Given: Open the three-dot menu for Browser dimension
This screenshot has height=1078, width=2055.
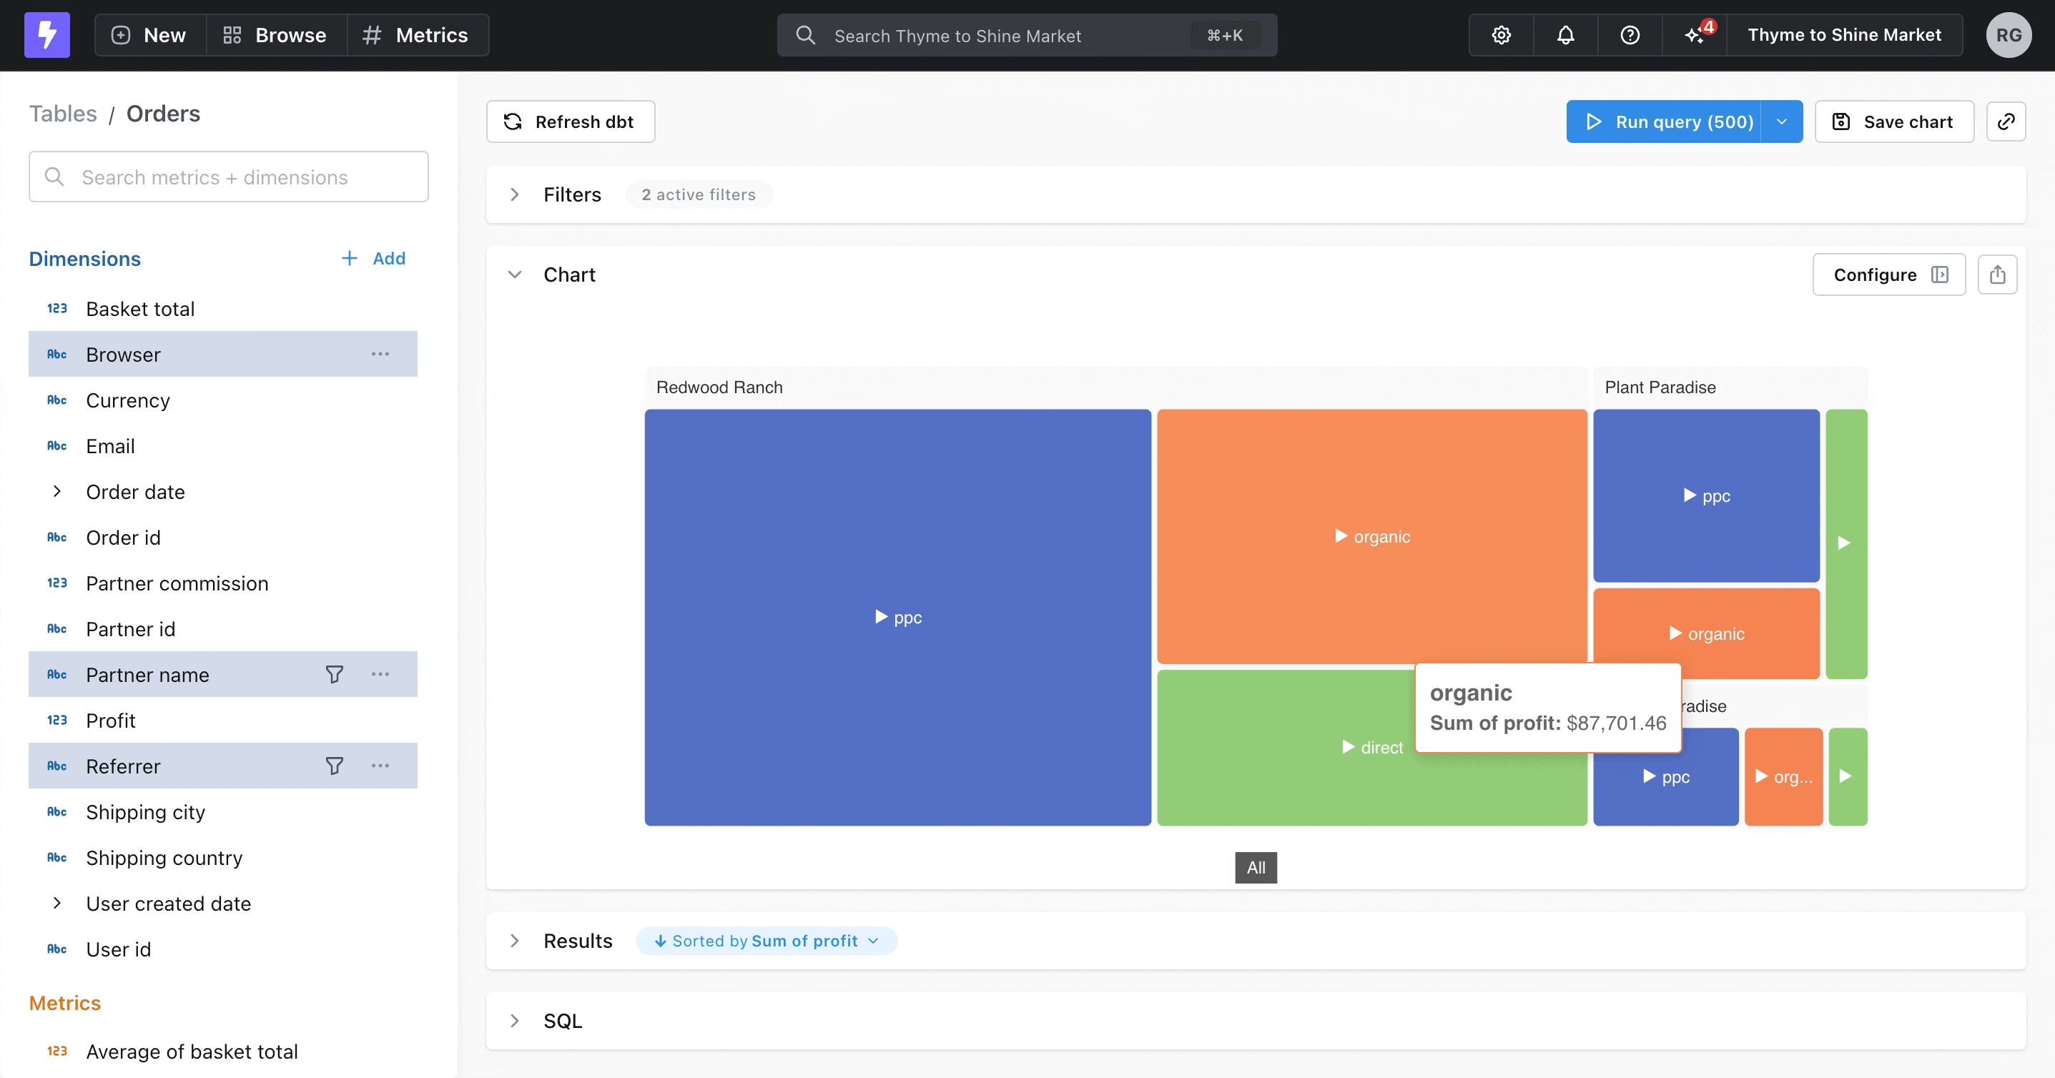Looking at the screenshot, I should (x=380, y=354).
